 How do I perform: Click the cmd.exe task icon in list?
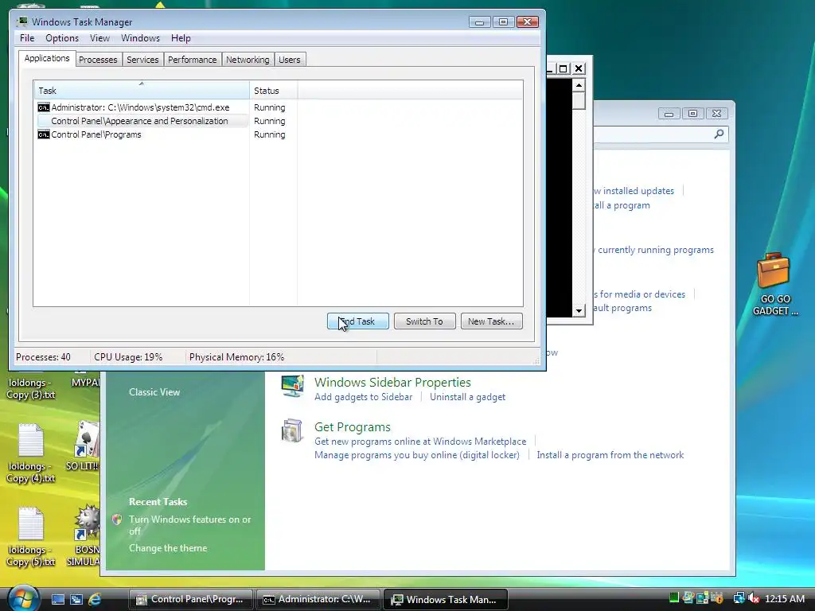pos(44,107)
